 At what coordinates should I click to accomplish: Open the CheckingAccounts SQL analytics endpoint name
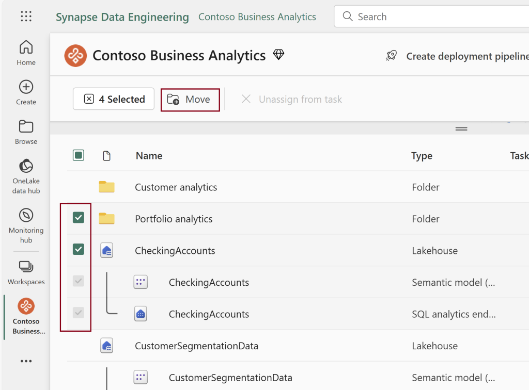click(209, 314)
